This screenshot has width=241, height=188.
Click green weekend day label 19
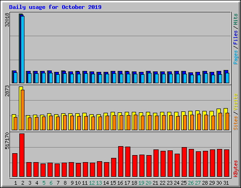point(141,183)
